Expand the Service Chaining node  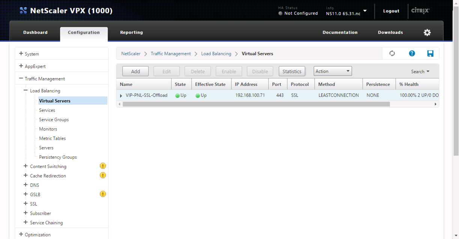(26, 222)
